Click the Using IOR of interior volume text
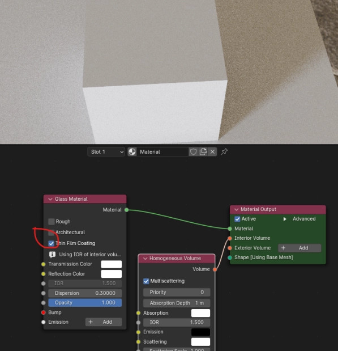Image resolution: width=338 pixels, height=351 pixels. [x=90, y=255]
